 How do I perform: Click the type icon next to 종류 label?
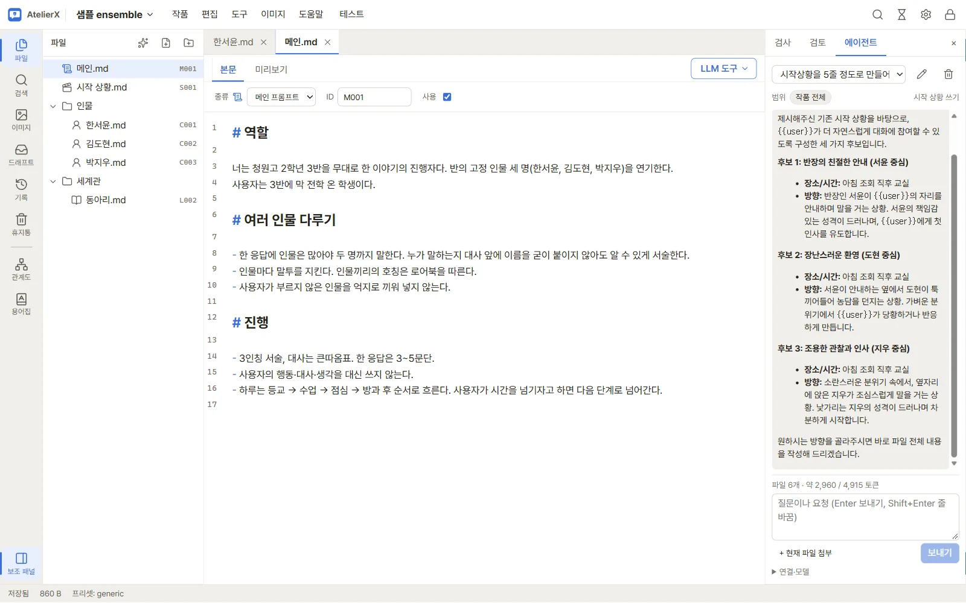(238, 97)
